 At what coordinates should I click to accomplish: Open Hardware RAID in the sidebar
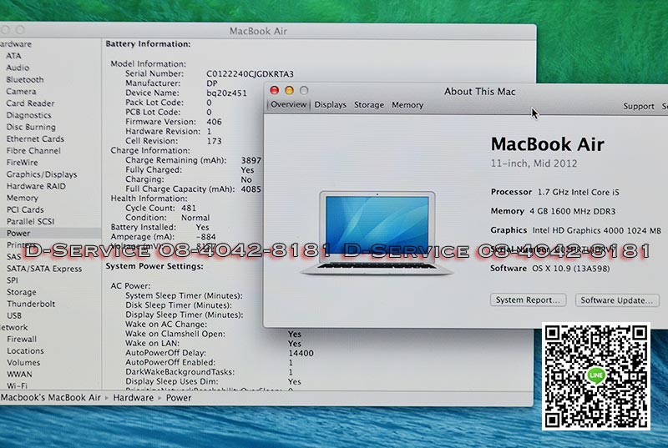[x=36, y=186]
